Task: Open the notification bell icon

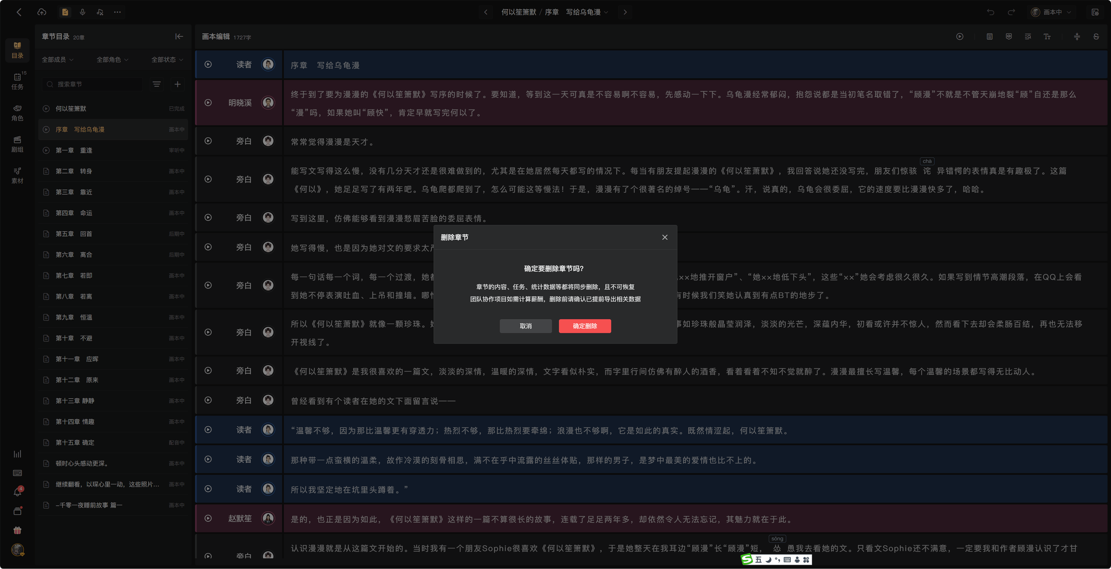Action: [17, 492]
